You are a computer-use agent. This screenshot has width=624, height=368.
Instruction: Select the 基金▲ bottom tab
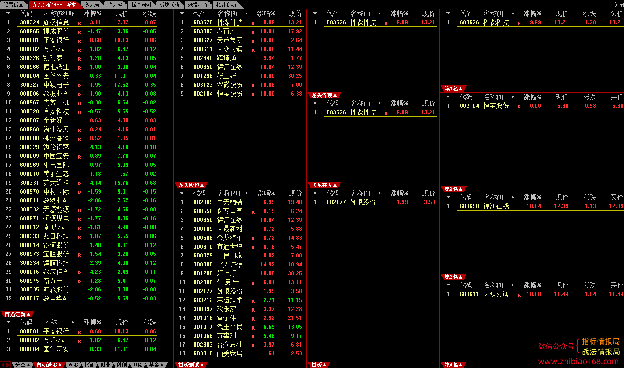pyautogui.click(x=156, y=365)
